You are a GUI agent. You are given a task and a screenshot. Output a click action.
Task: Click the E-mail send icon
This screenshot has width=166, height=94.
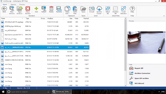[x=92, y=9]
